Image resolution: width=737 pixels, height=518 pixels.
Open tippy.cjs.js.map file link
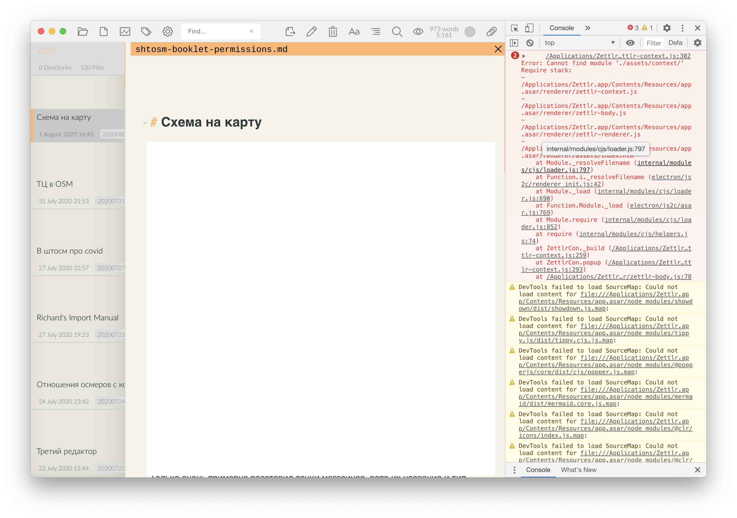pos(604,333)
